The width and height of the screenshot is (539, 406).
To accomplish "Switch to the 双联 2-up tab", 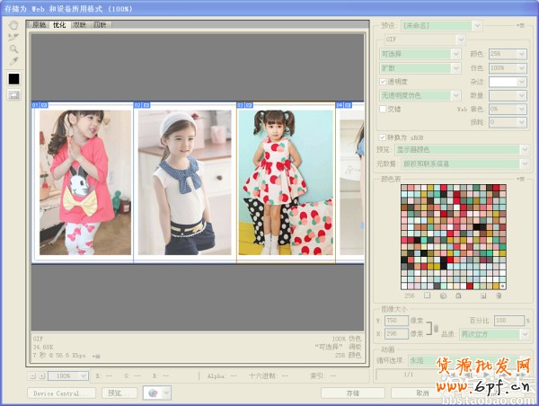I will tap(79, 25).
